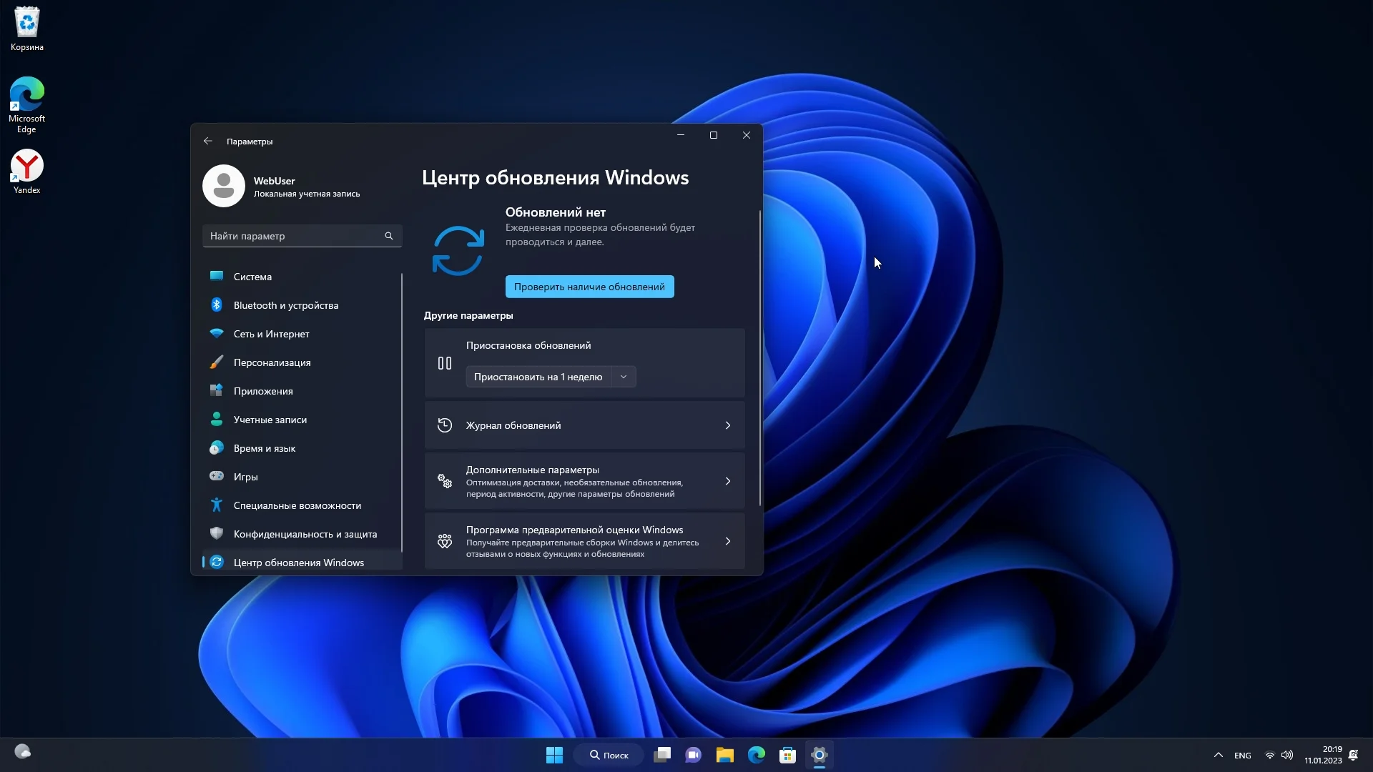
Task: Click the Find a setting search field
Action: pyautogui.click(x=293, y=236)
